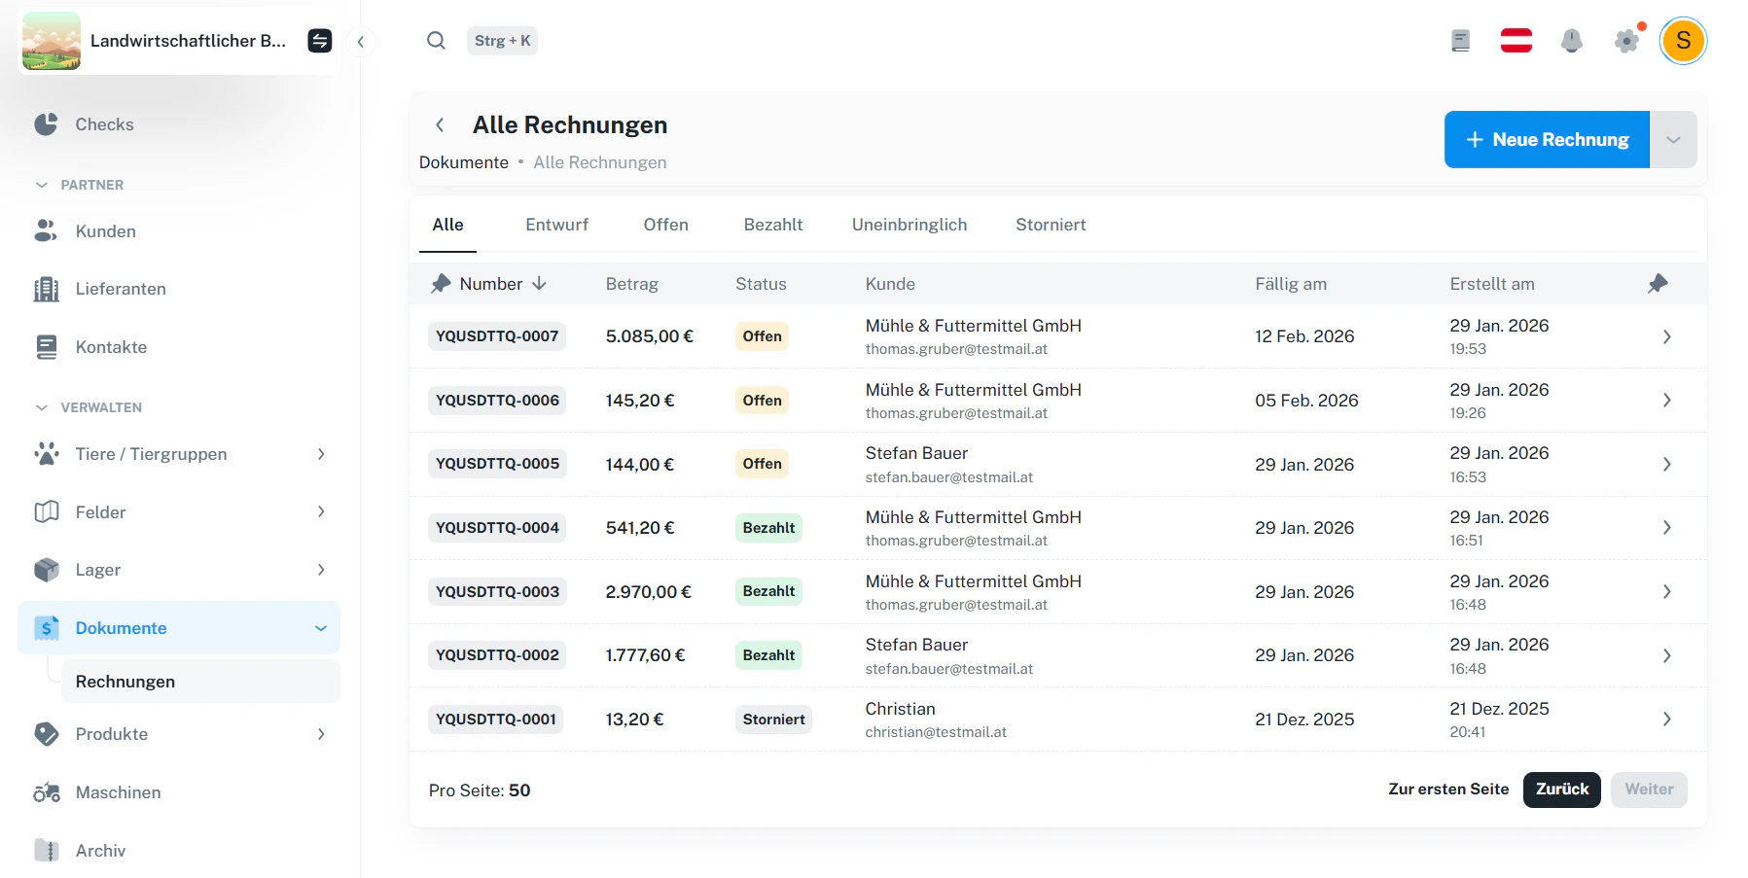Viewport: 1748px width, 878px height.
Task: Click Dokumente breadcrumb link
Action: point(464,162)
